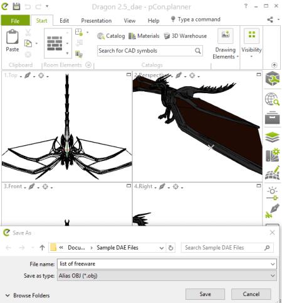Open the Presentation tab

[97, 21]
